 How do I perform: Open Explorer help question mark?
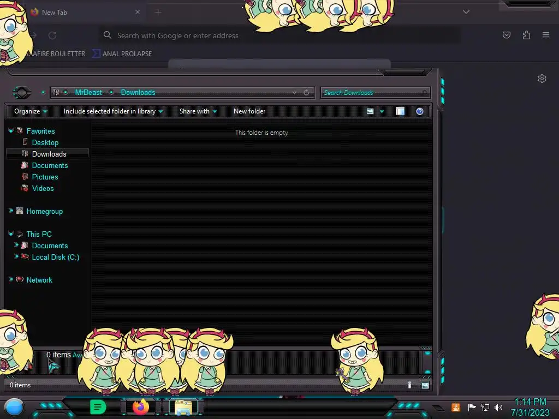pos(420,111)
